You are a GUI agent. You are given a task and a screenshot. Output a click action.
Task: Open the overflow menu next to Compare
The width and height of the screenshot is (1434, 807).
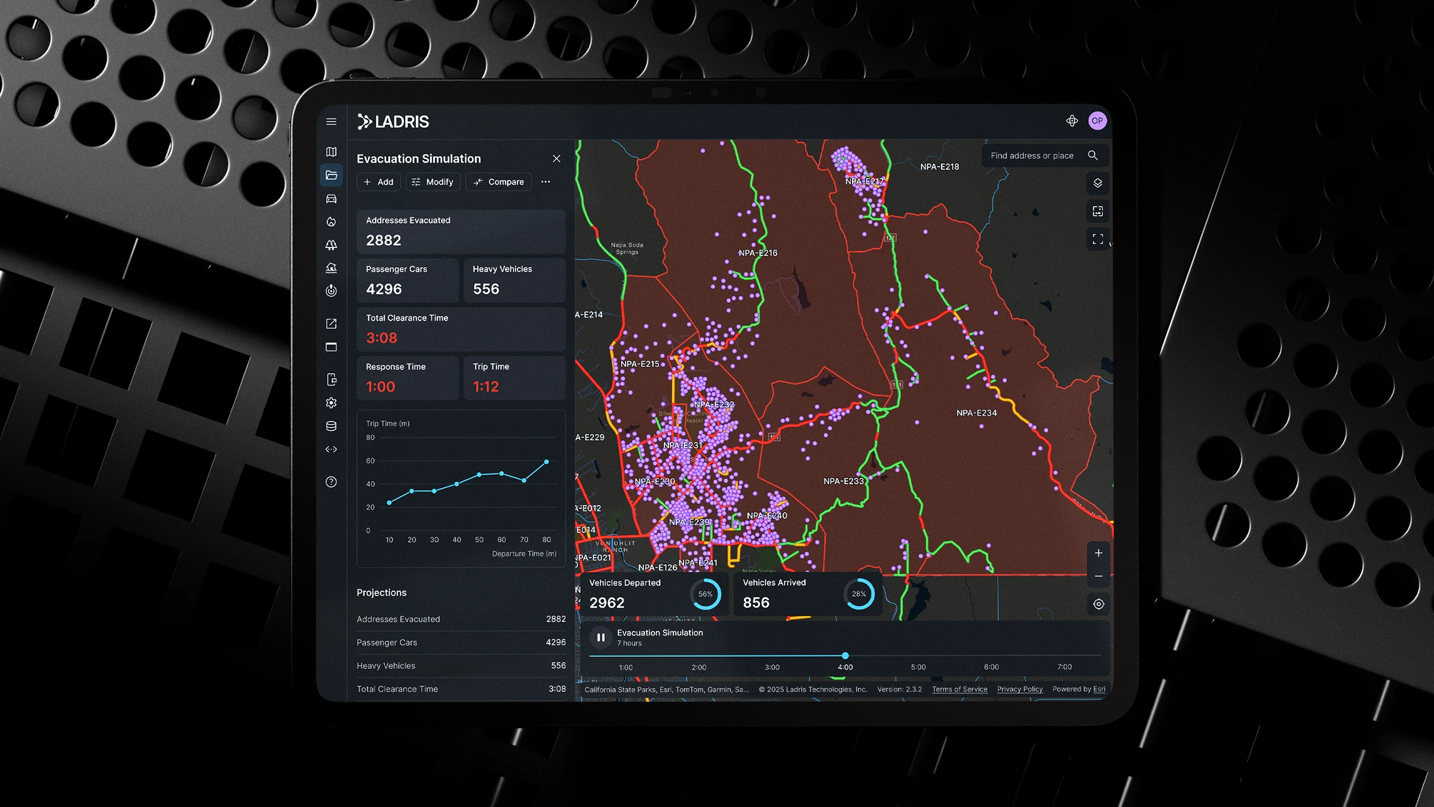click(x=545, y=182)
